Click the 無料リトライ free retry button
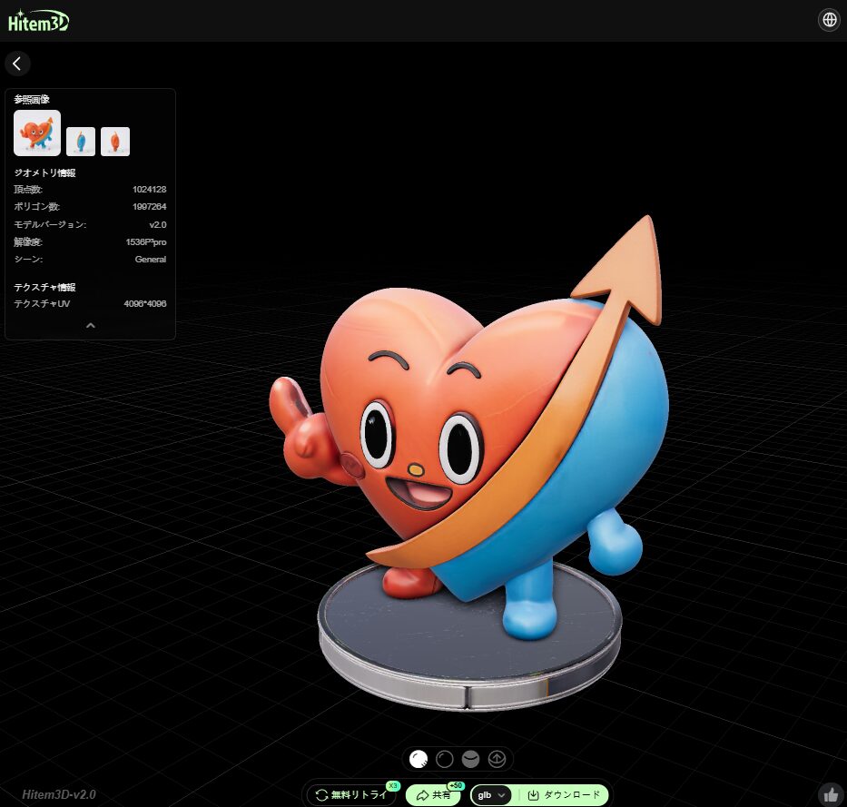Viewport: 847px width, 807px height. coord(351,795)
